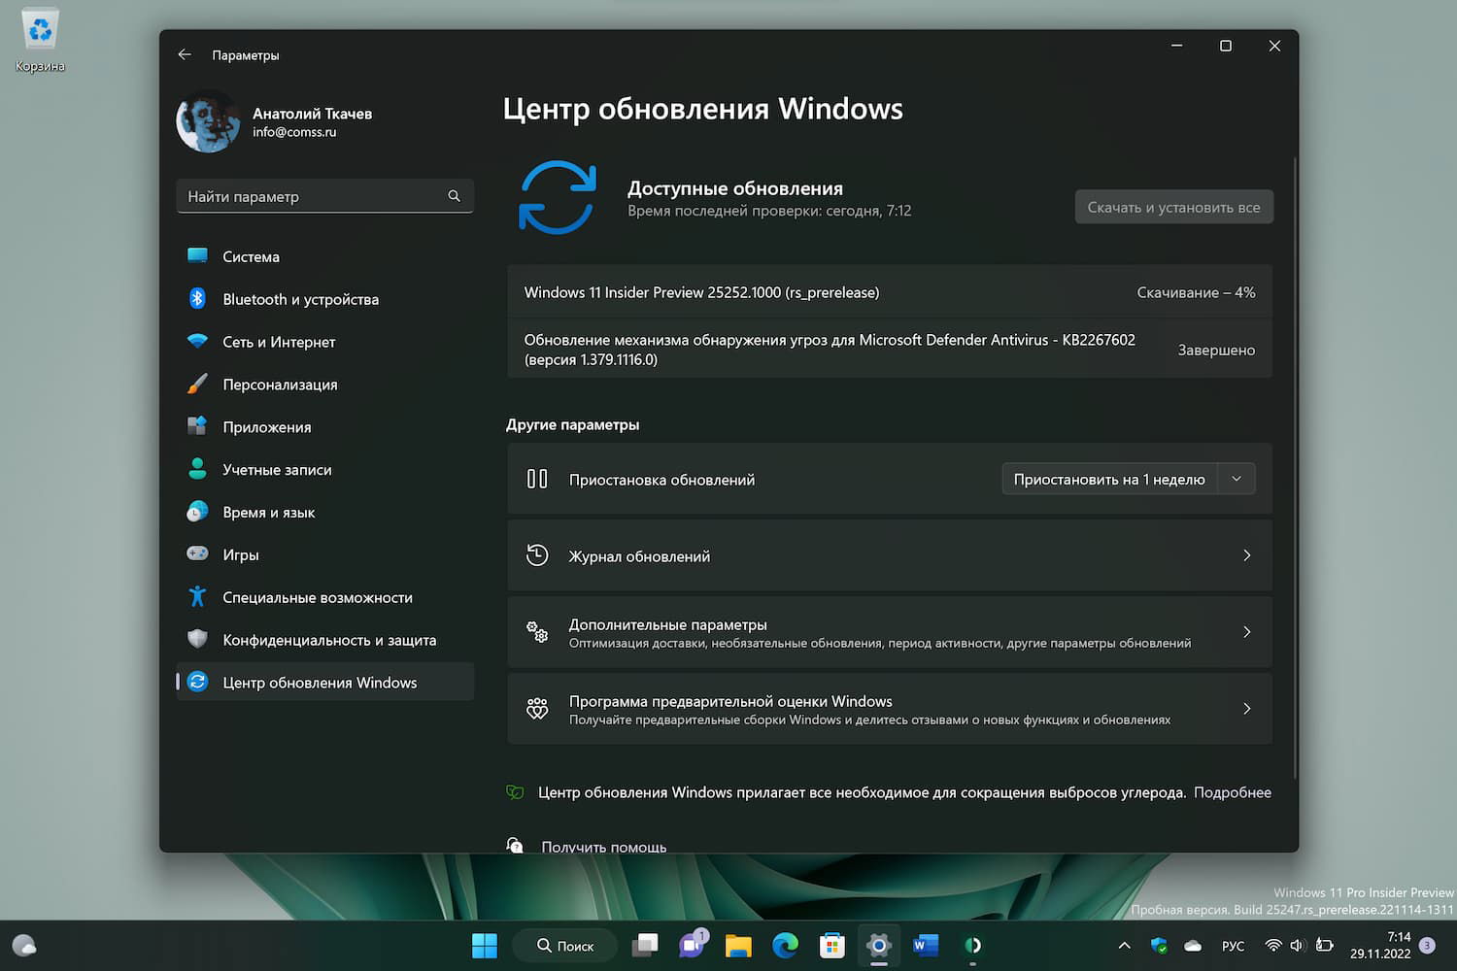This screenshot has height=971, width=1457.
Task: Open Игры settings section
Action: coord(240,554)
